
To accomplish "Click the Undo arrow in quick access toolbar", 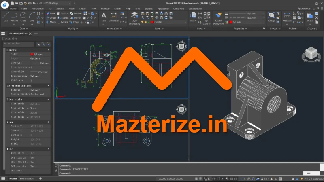I will [x=34, y=3].
